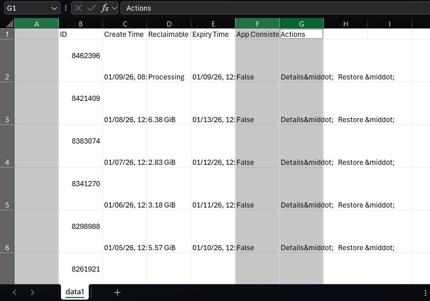Open the Insert Function fx icon

pos(105,8)
